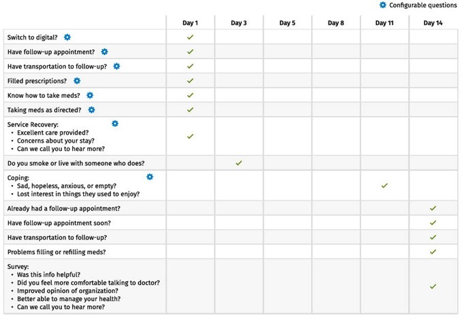This screenshot has height=318, width=462.
Task: Click gear icon beside Switch to digital
Action: (x=67, y=37)
